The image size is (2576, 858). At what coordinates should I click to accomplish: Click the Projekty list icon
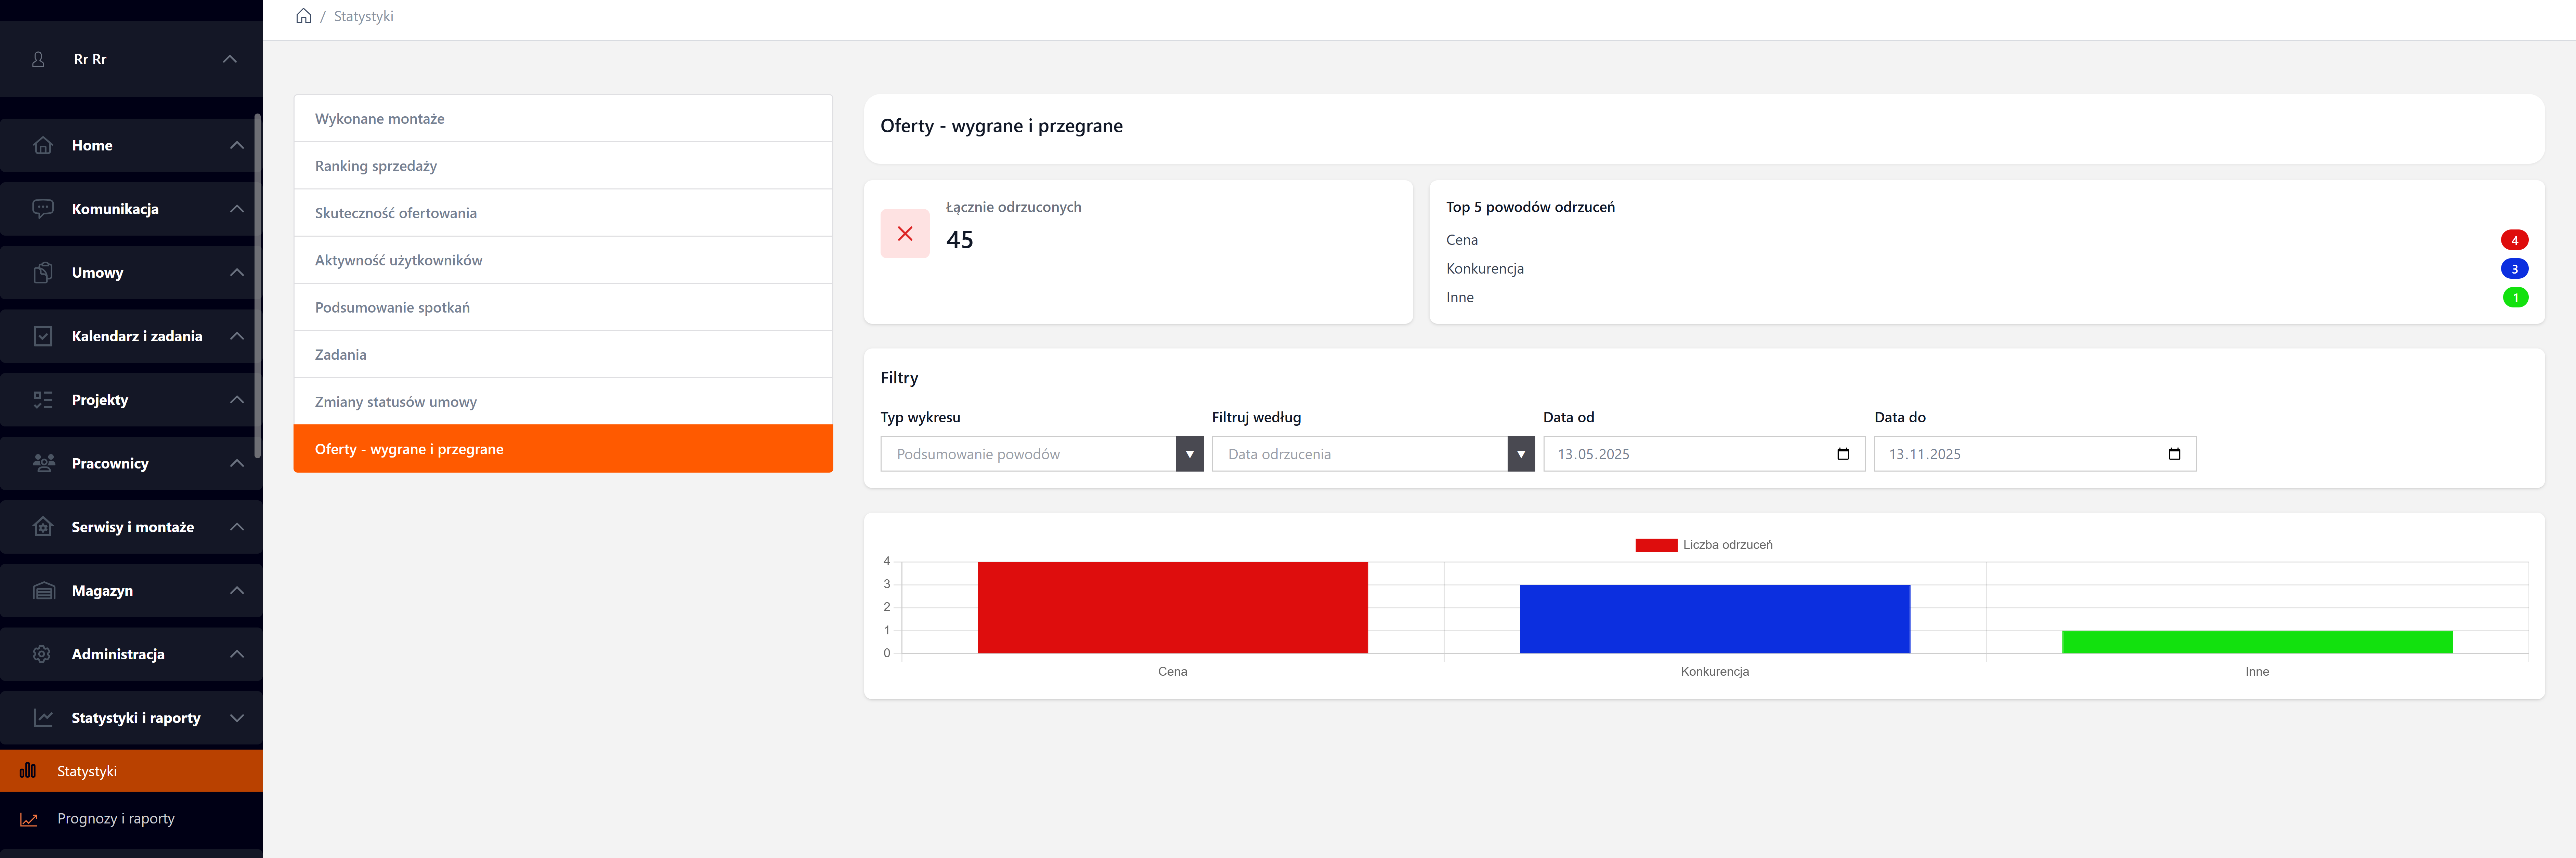point(43,400)
